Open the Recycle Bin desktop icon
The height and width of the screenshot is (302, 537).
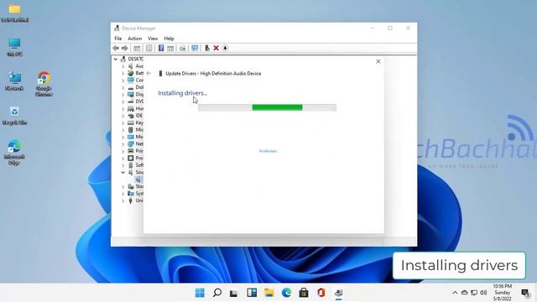pyautogui.click(x=14, y=116)
